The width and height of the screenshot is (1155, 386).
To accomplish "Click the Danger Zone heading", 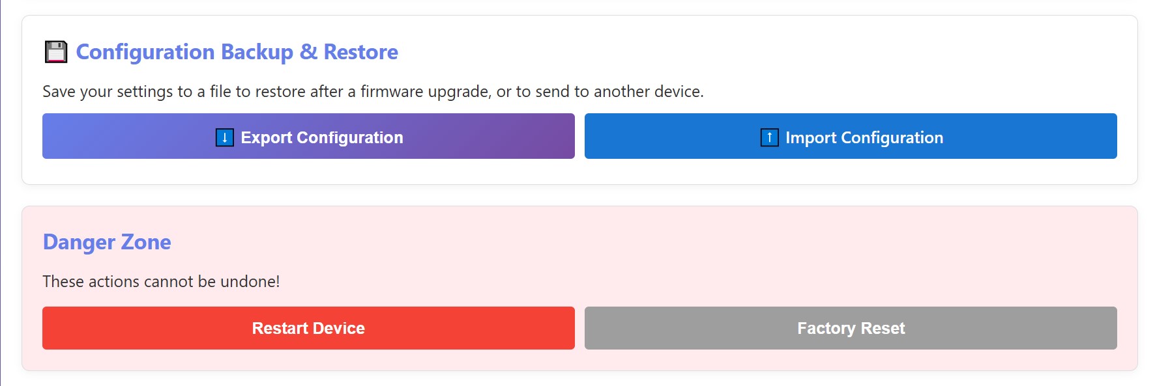I will point(107,242).
